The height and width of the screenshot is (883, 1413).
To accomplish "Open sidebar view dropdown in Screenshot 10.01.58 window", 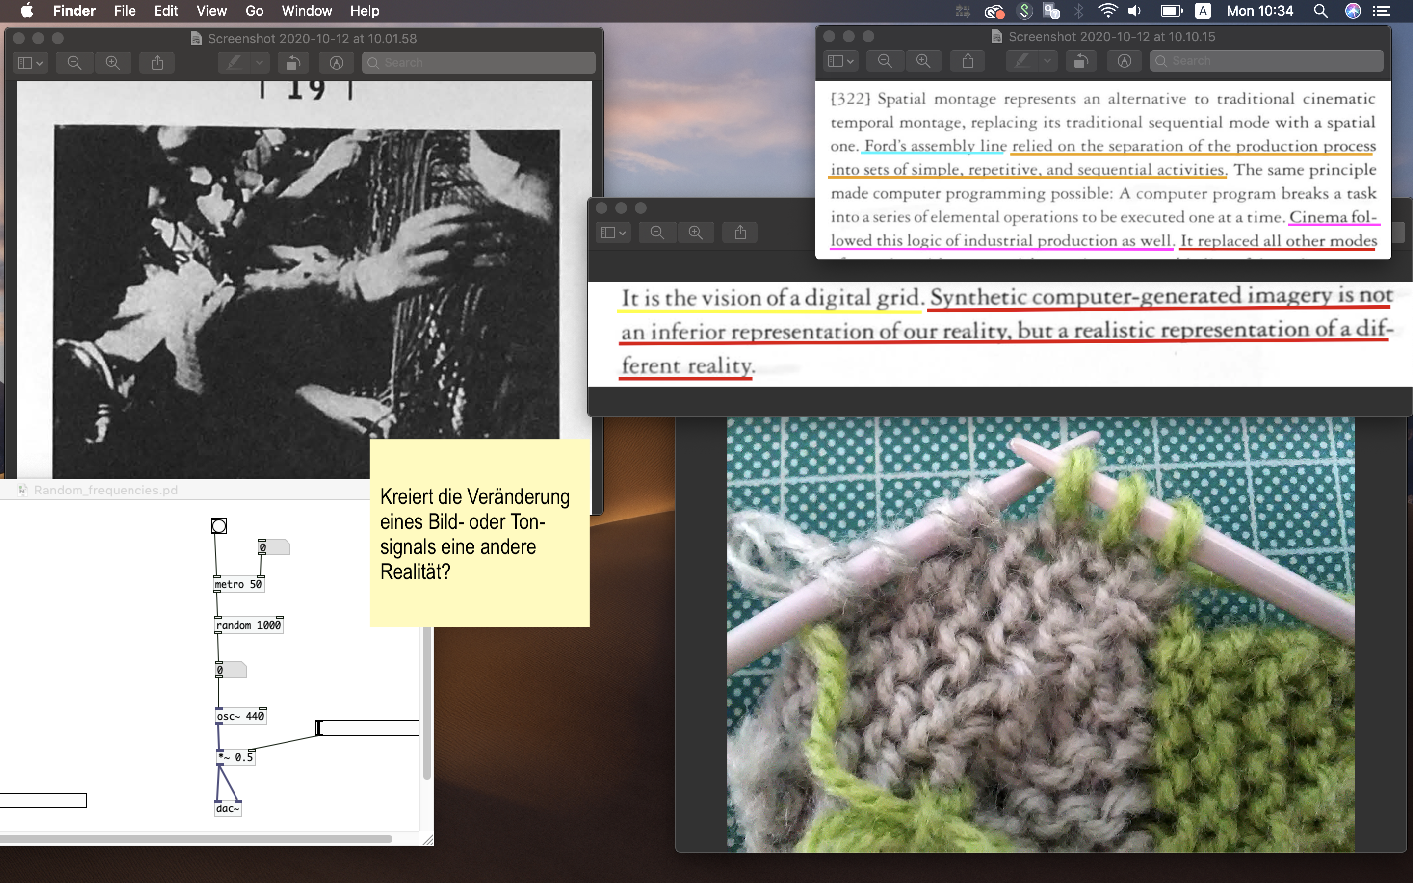I will [x=31, y=62].
